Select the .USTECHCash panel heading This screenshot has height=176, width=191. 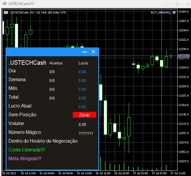pos(27,63)
